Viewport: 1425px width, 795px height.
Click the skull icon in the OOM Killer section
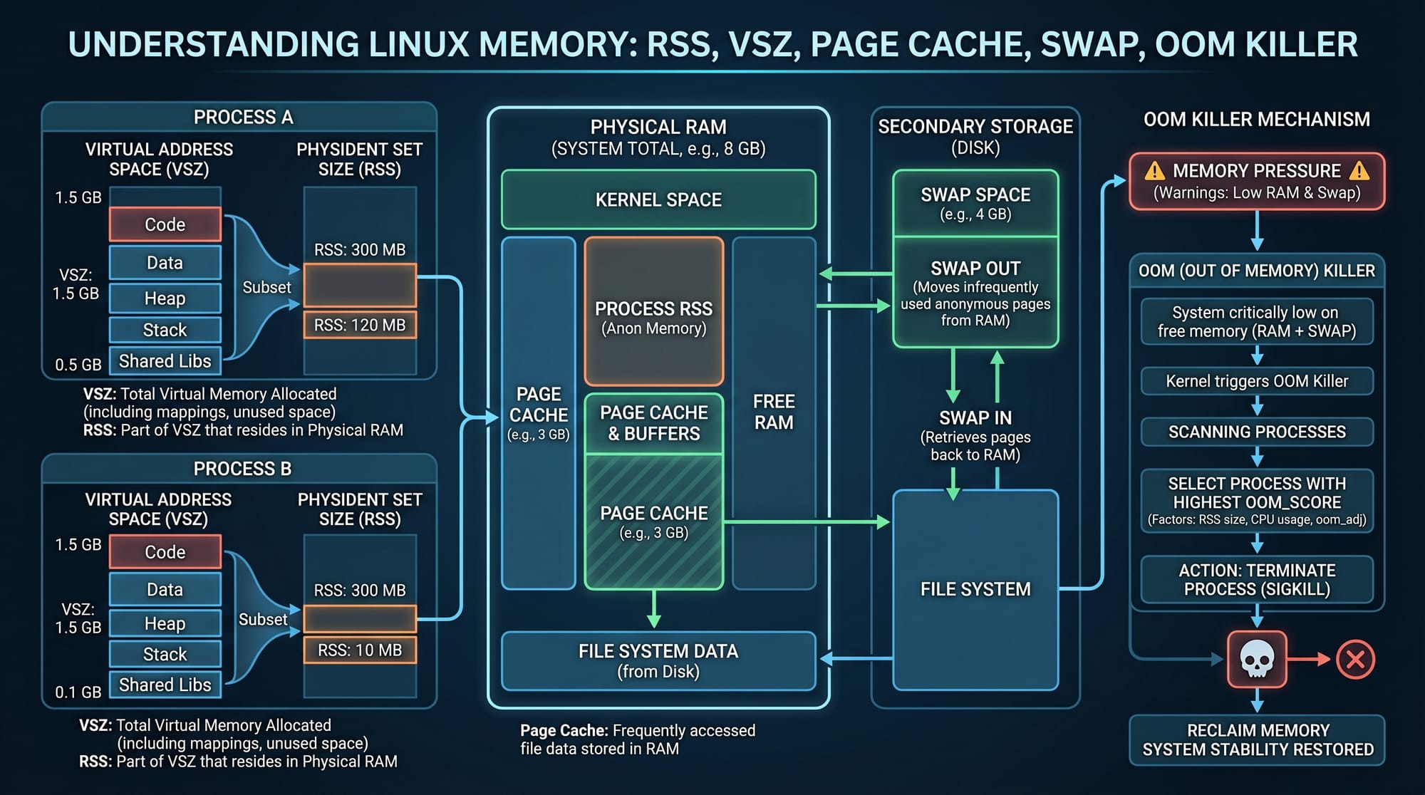point(1257,659)
